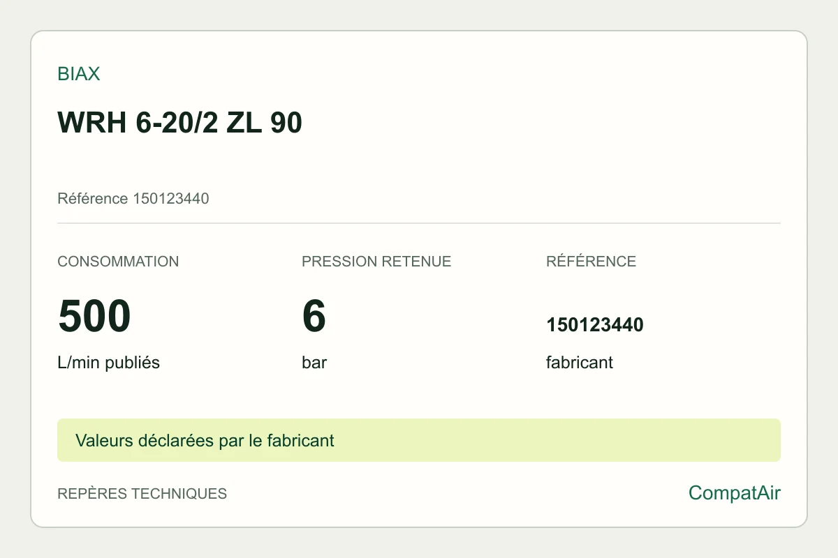Select the 500 consumption value
838x558 pixels.
(94, 316)
